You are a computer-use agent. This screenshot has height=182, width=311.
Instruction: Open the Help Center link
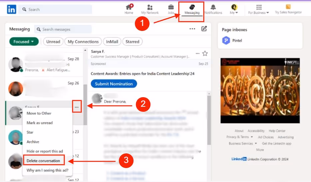pyautogui.click(x=277, y=131)
